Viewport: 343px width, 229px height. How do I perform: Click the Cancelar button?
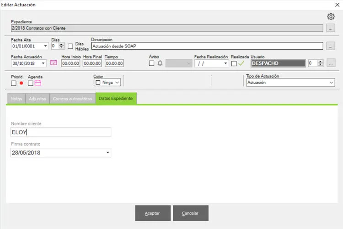pos(191,213)
